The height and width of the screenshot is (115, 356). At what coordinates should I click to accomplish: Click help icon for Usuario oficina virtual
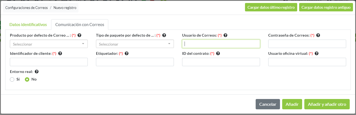coord(317,53)
